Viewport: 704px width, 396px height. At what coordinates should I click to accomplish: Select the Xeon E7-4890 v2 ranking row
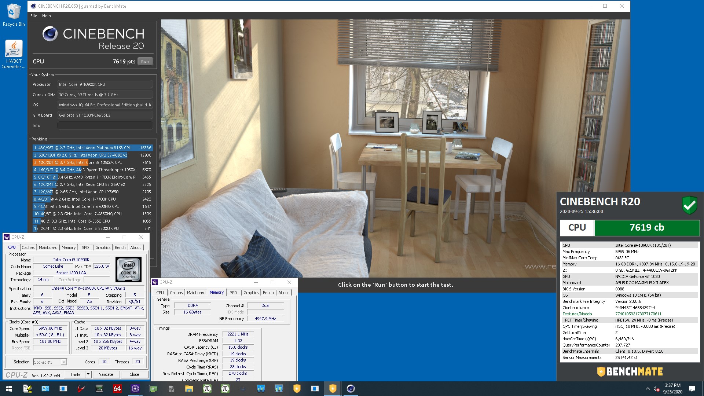(92, 155)
